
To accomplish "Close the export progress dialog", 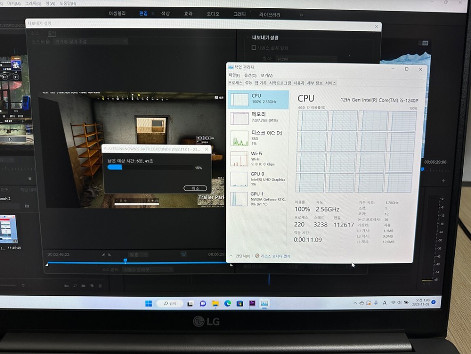I will [206, 149].
